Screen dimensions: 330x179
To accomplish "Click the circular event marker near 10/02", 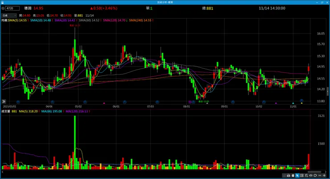I will [264, 102].
